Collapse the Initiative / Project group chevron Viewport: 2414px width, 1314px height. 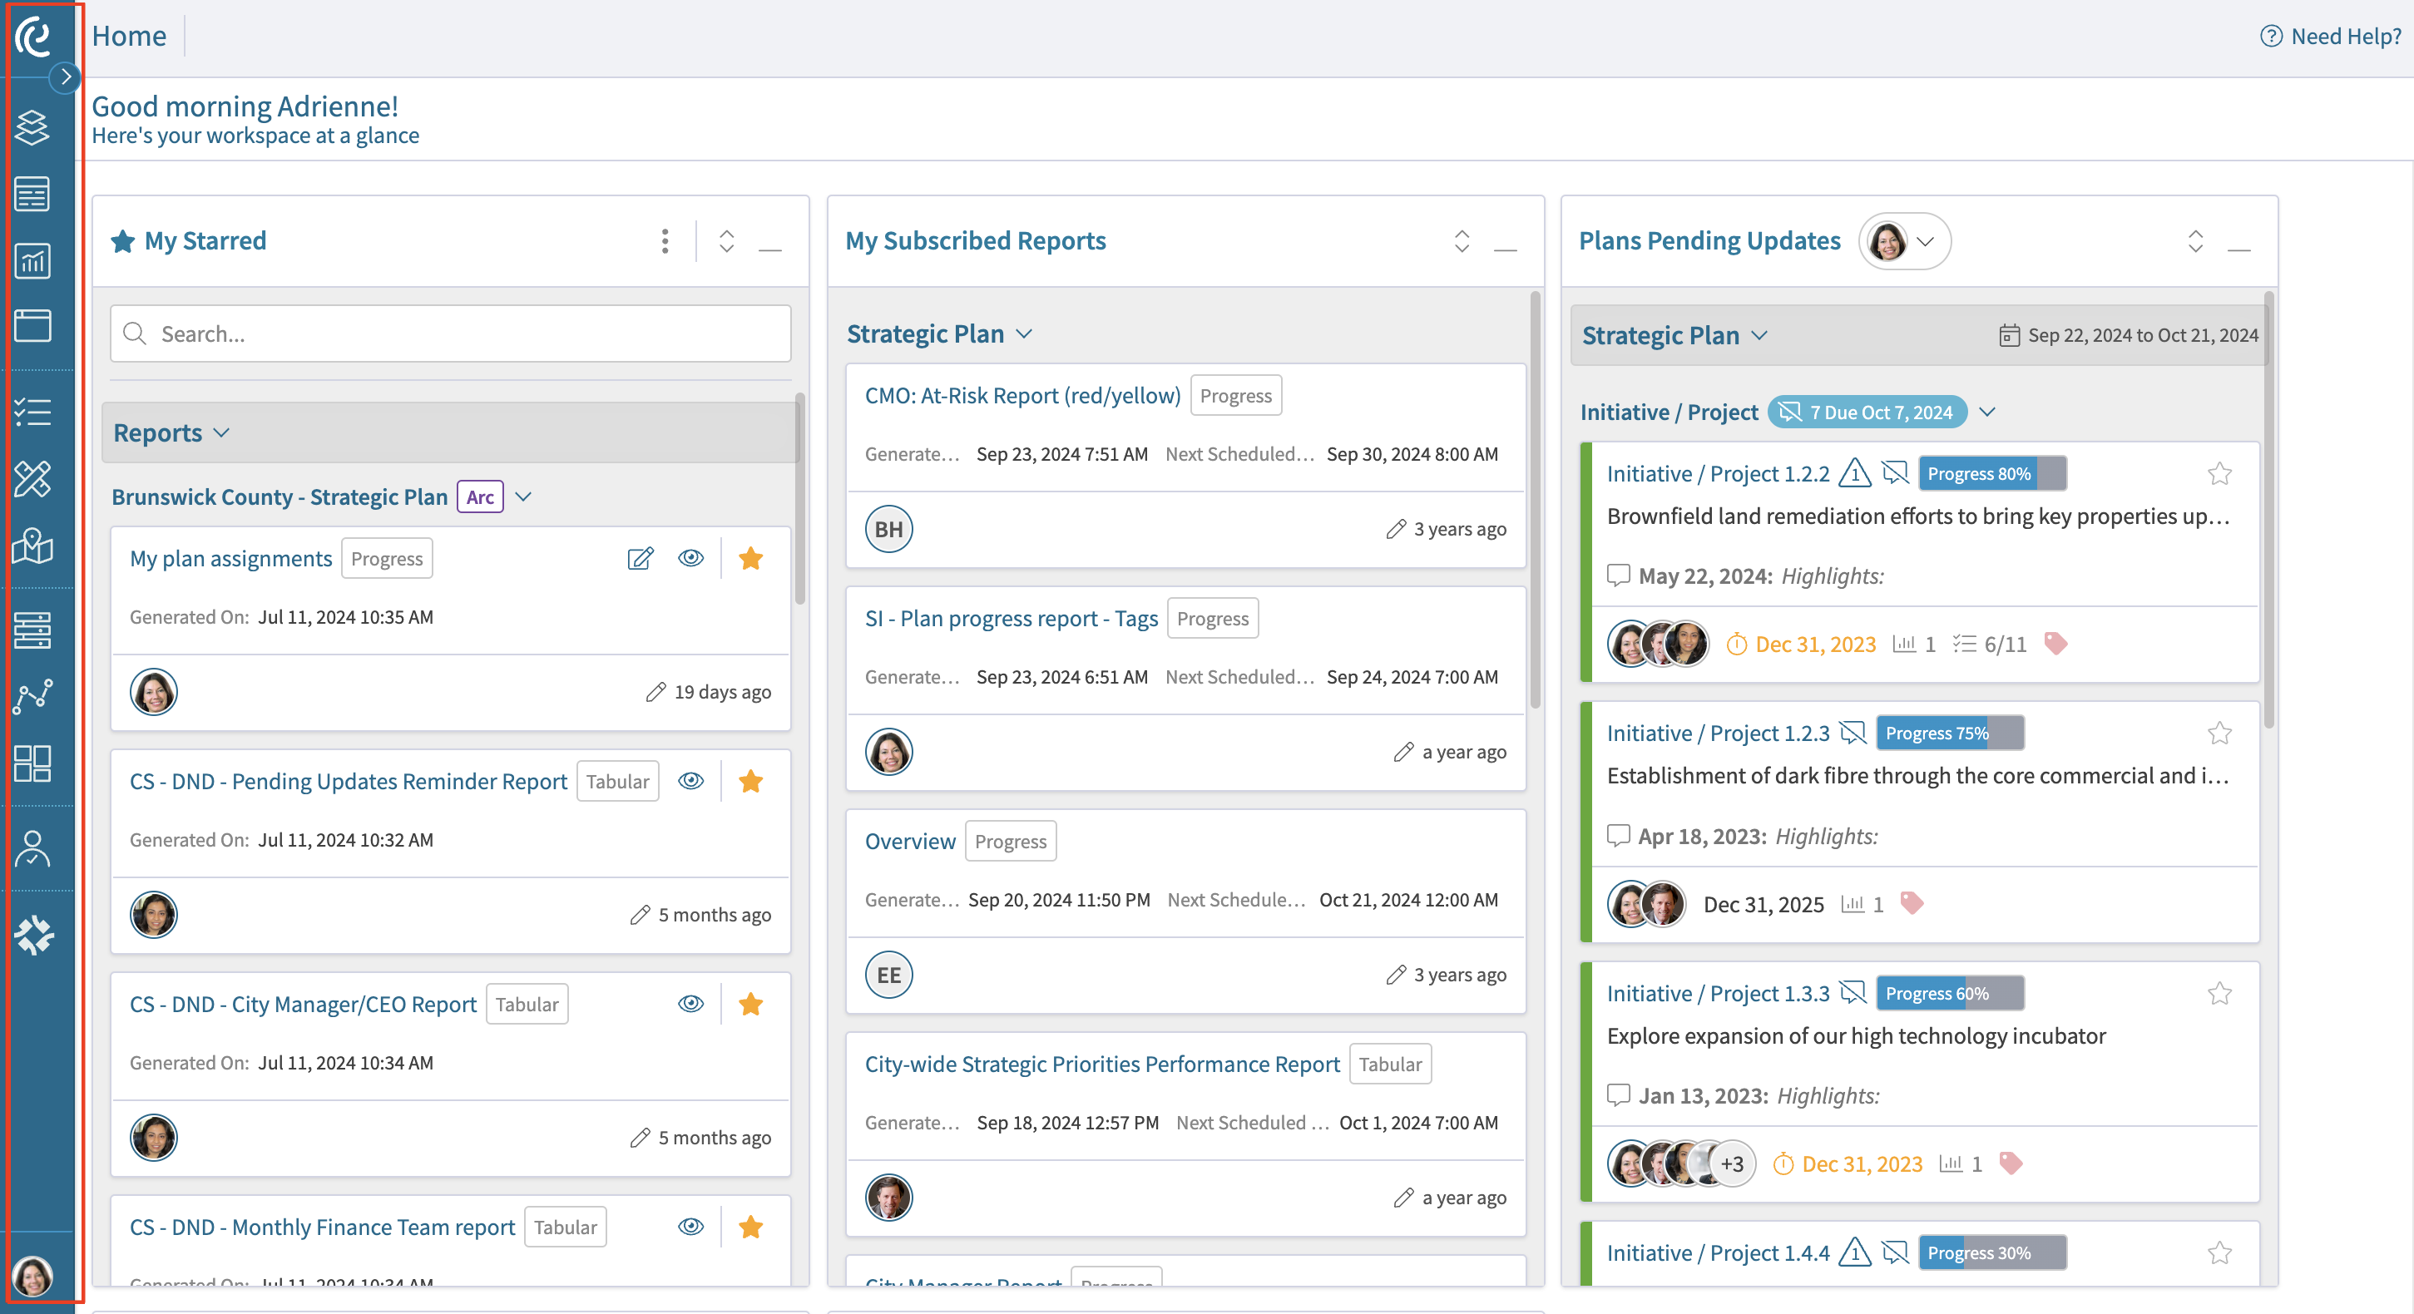point(1987,412)
